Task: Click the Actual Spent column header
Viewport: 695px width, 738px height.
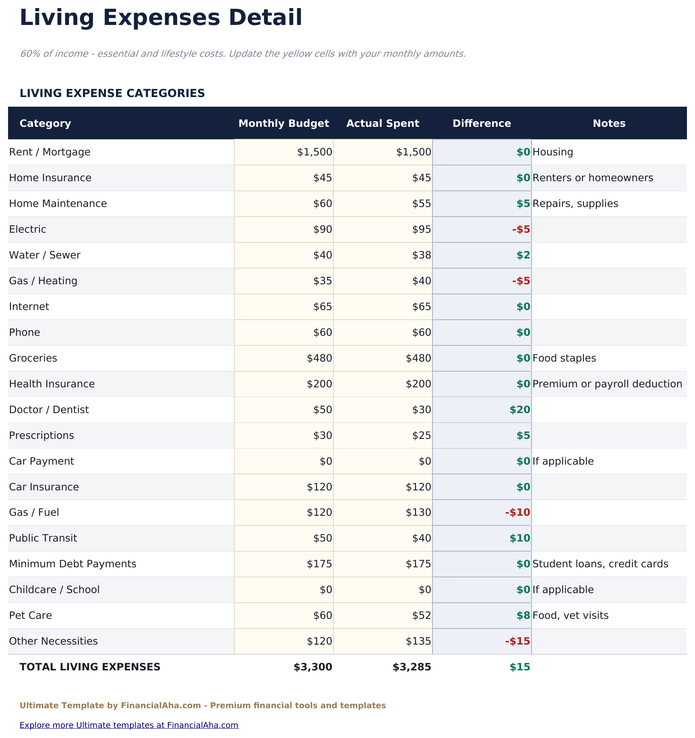Action: [383, 123]
